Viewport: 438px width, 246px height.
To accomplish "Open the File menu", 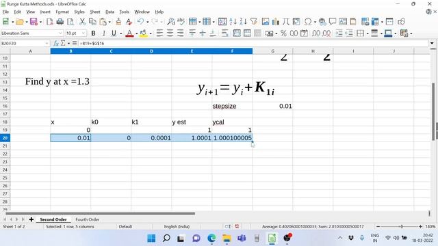I will click(x=5, y=12).
